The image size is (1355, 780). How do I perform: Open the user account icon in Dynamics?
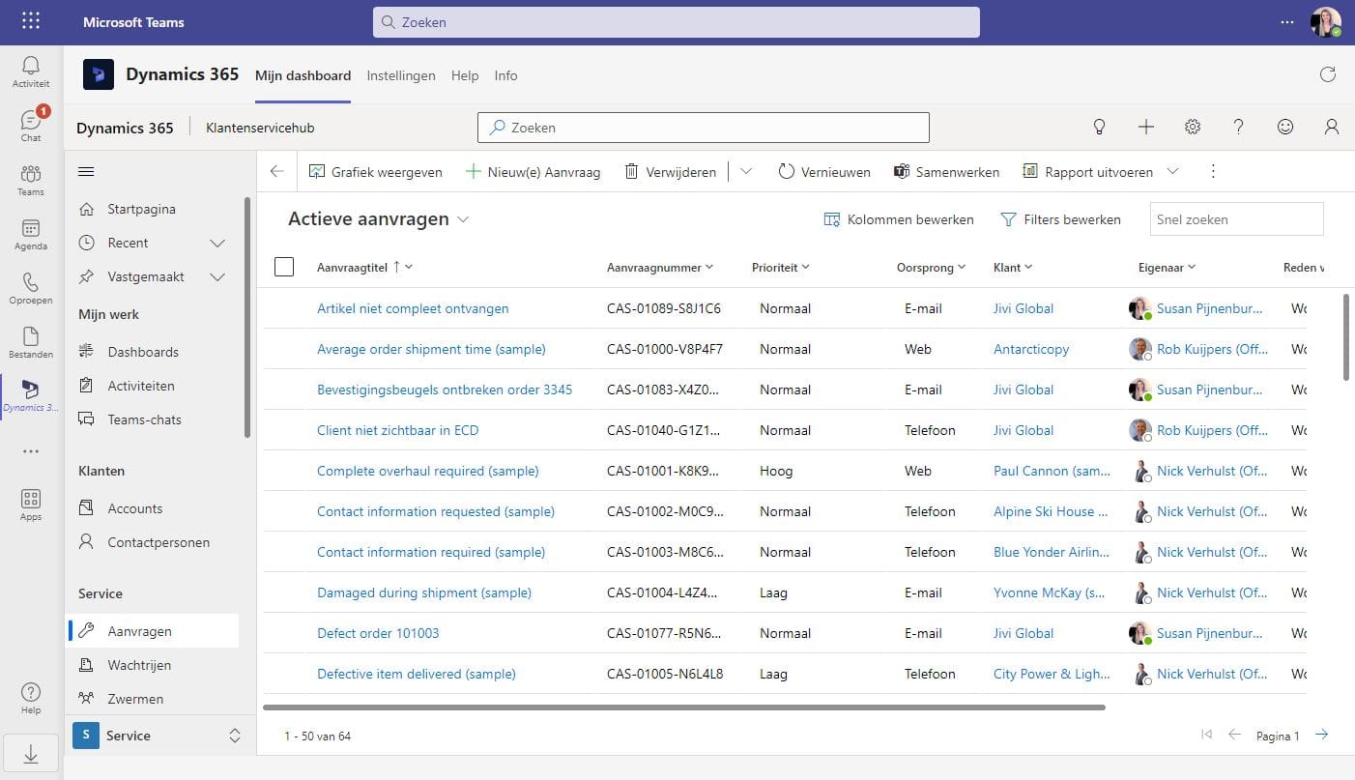click(1332, 127)
